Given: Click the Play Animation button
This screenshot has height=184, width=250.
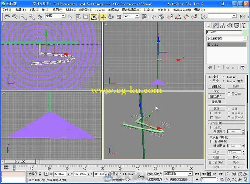Looking at the screenshot, I should 209,174.
